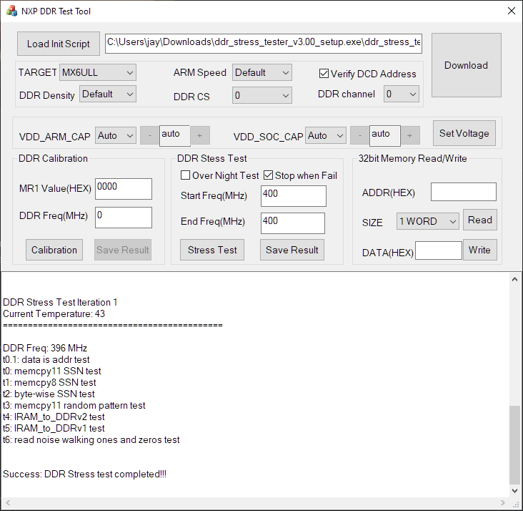Screen dimensions: 523x511
Task: Start the Stress Test
Action: (x=212, y=250)
